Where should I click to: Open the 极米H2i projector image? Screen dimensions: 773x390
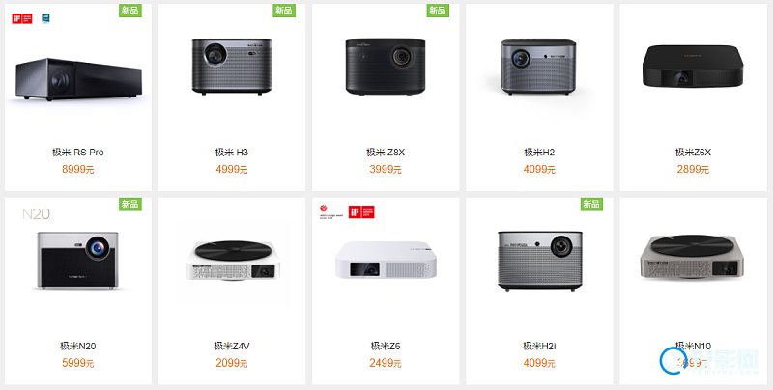coord(540,261)
